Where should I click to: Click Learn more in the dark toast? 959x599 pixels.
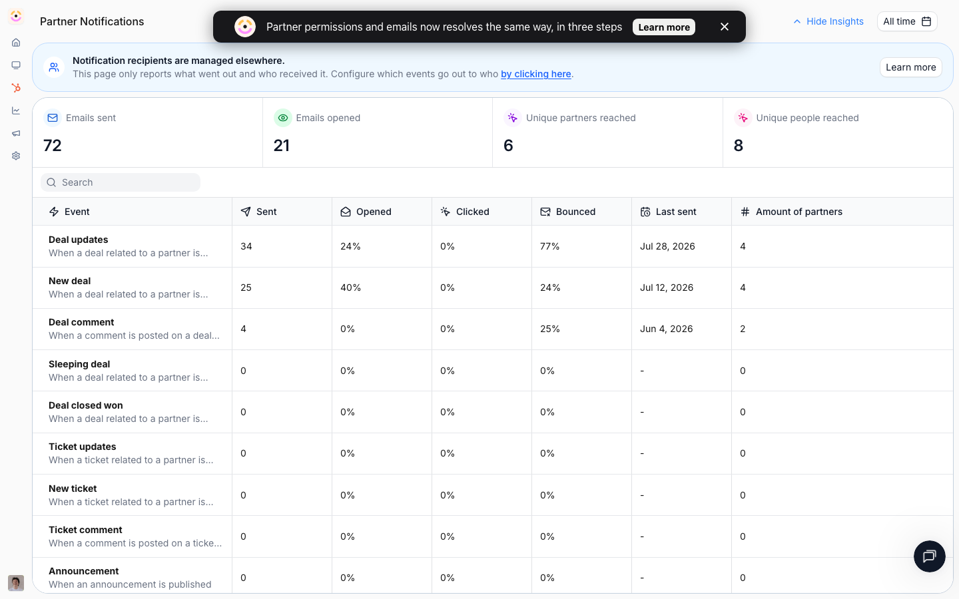[664, 27]
